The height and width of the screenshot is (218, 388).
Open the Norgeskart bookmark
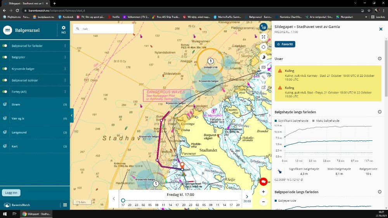[345, 17]
